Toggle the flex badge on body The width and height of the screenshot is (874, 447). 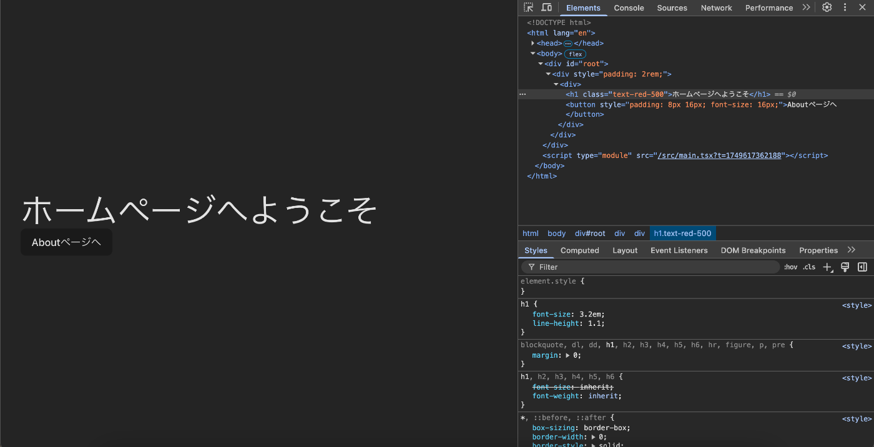tap(575, 54)
